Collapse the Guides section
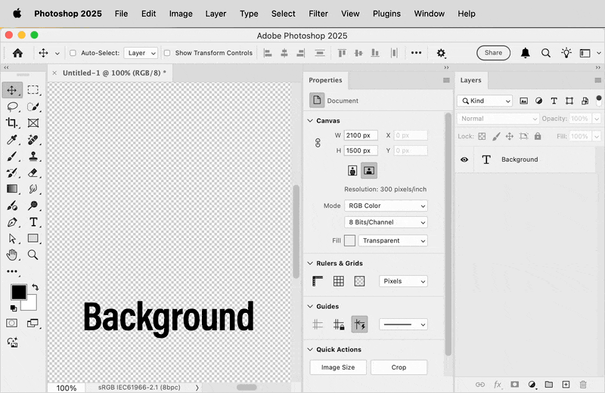This screenshot has width=605, height=393. click(310, 306)
